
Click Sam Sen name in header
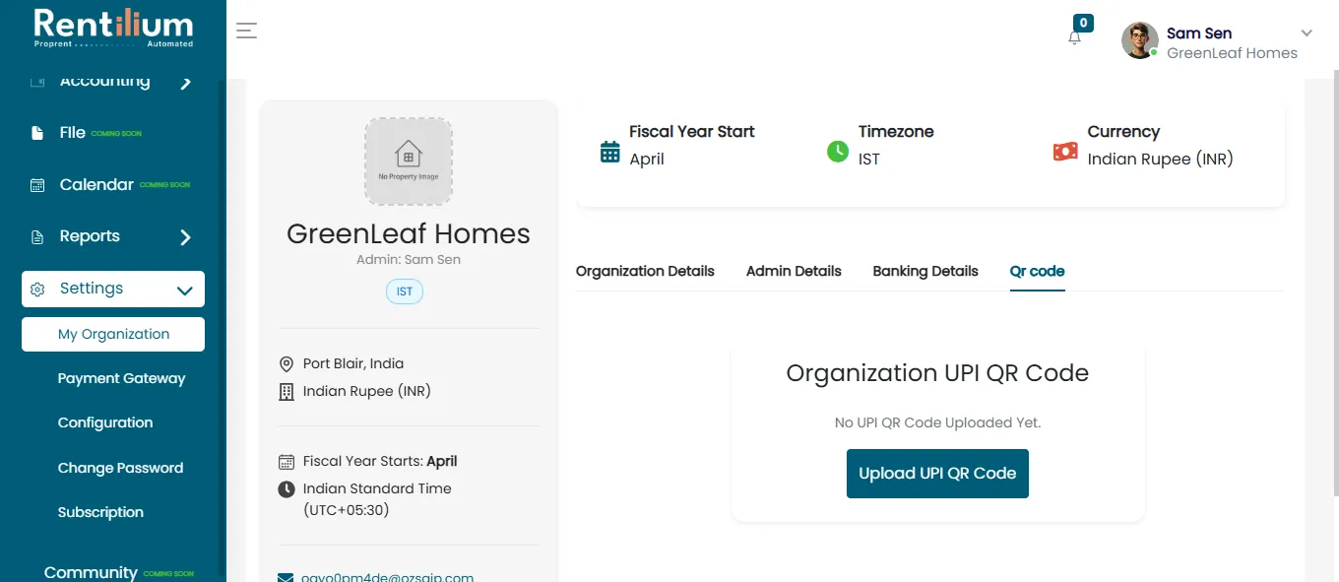click(1199, 33)
